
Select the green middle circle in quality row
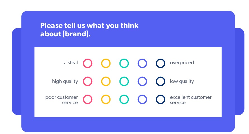point(124,82)
